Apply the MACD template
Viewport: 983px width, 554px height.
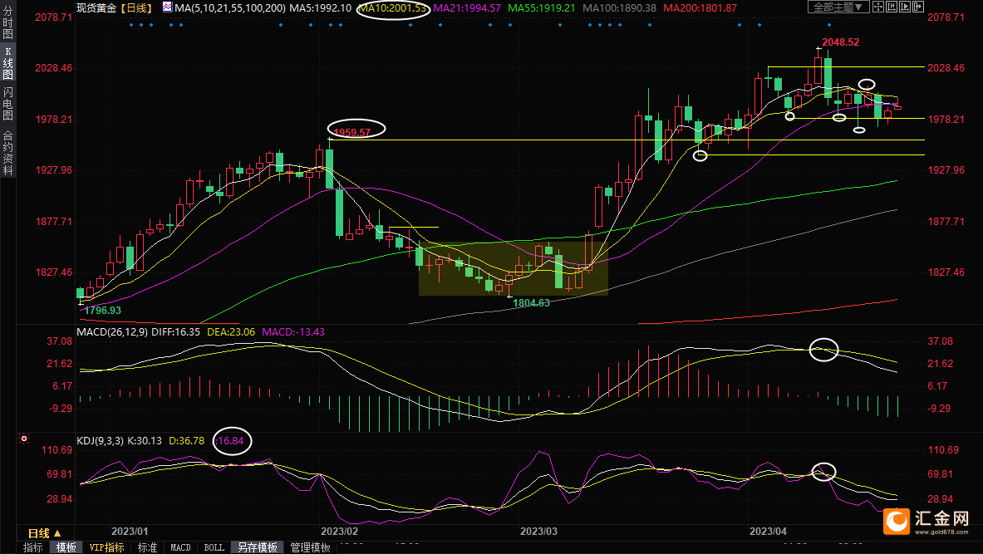(180, 547)
